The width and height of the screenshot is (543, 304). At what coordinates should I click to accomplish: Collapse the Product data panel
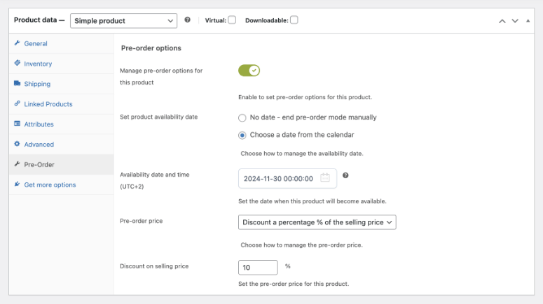click(528, 21)
